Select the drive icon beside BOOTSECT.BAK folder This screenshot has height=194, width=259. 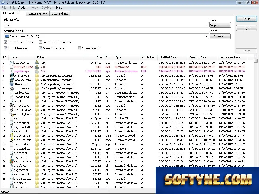pos(37,67)
